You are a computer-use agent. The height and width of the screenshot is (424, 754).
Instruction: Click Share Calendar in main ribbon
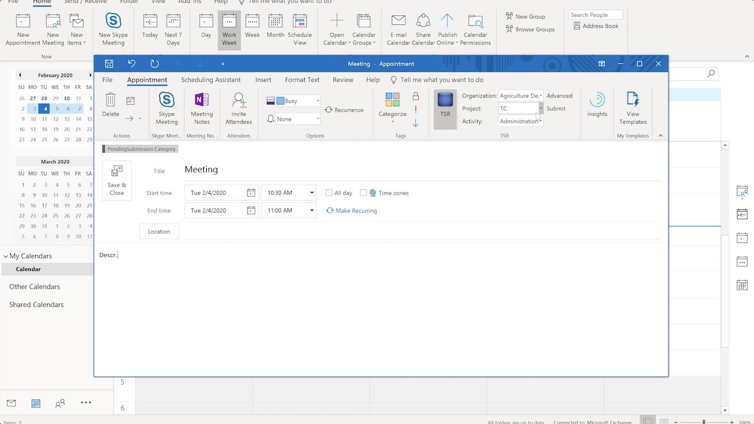(x=423, y=29)
